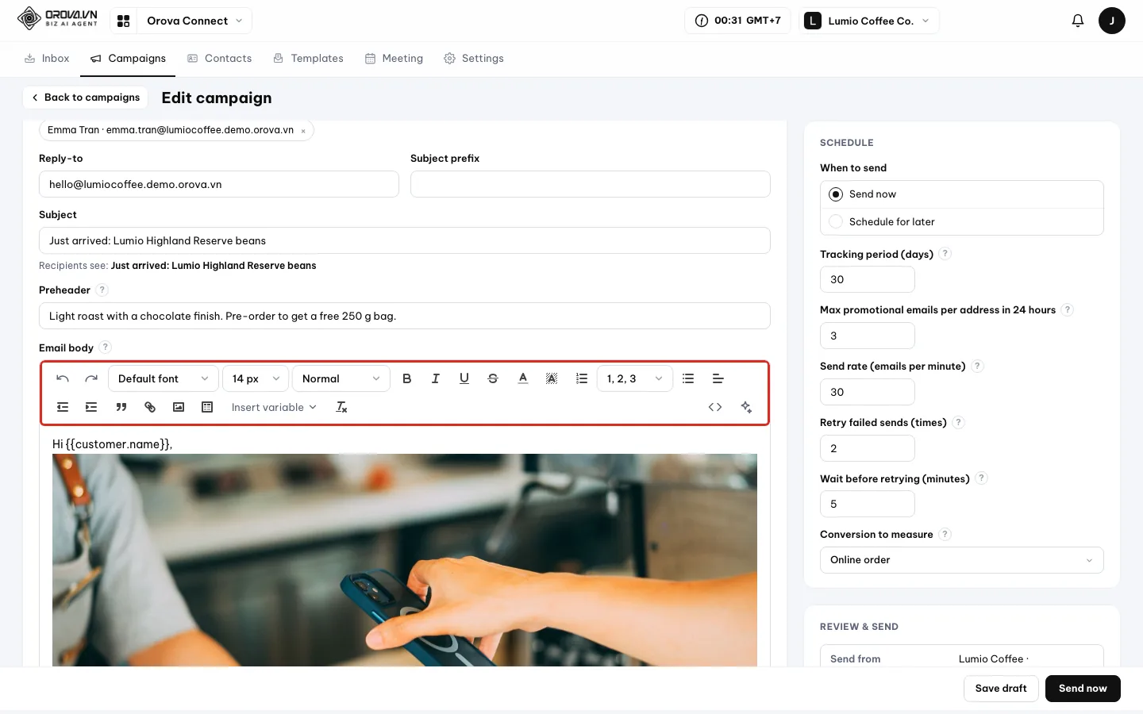This screenshot has height=714, width=1143.
Task: Switch to the Contacts tab
Action: pyautogui.click(x=220, y=59)
